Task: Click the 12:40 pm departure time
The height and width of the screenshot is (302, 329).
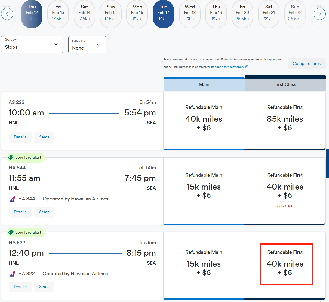Action: point(26,253)
